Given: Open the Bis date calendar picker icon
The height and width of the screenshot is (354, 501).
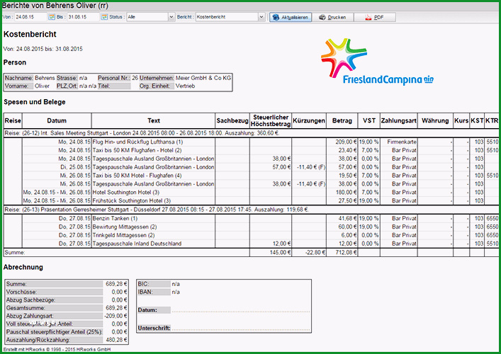Looking at the screenshot, I should [x=104, y=17].
